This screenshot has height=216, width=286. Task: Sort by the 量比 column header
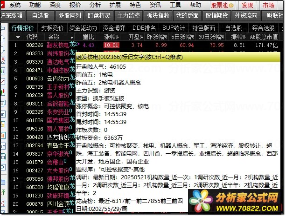[x=88, y=37]
